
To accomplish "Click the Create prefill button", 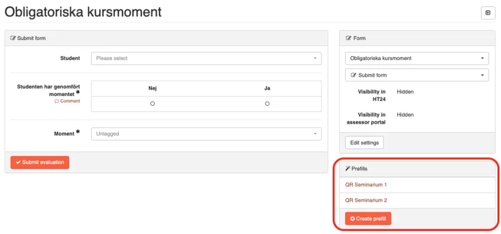I will (x=368, y=219).
